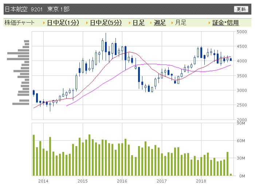The image size is (255, 192).
Task: Click the arrow icon before 証金・信用
Action: coord(209,23)
